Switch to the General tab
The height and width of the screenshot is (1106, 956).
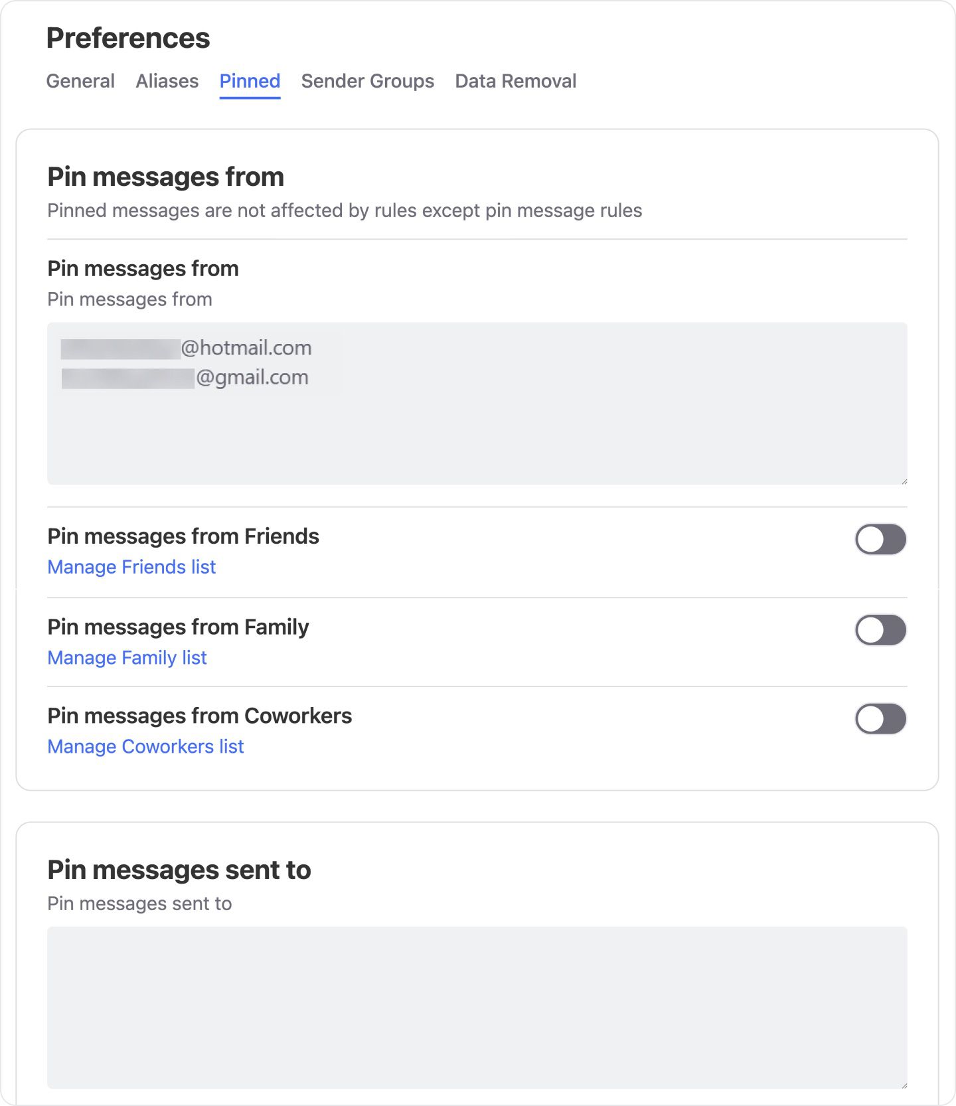[x=80, y=80]
